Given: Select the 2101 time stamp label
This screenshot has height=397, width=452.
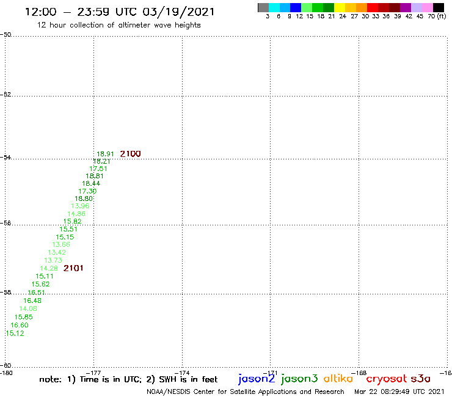Looking at the screenshot, I should [x=73, y=268].
